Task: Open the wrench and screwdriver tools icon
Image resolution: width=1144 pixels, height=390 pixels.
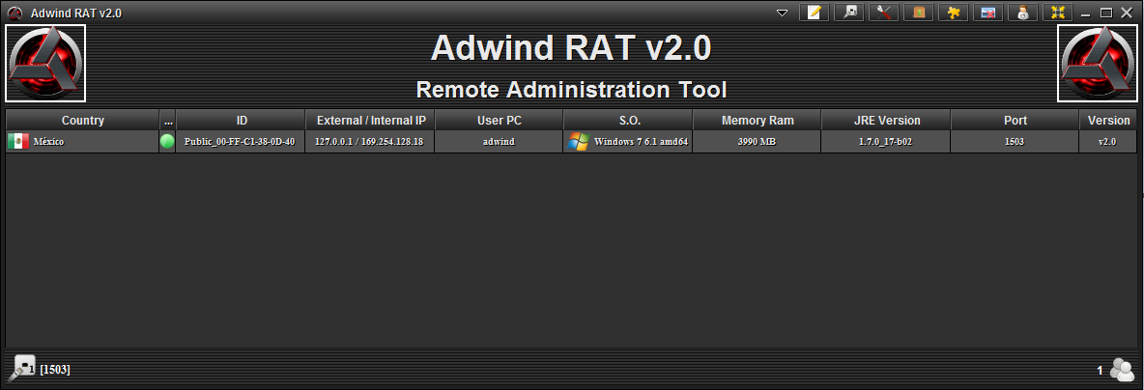Action: coord(883,13)
